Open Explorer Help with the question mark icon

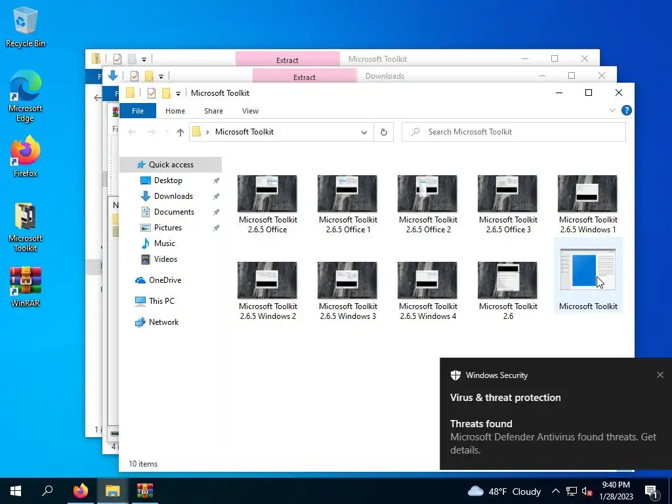point(626,110)
